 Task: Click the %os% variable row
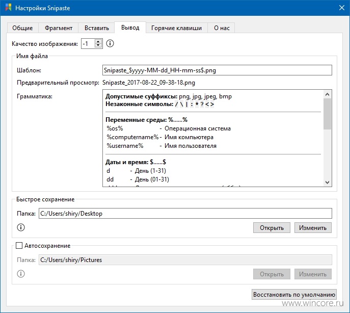169,128
